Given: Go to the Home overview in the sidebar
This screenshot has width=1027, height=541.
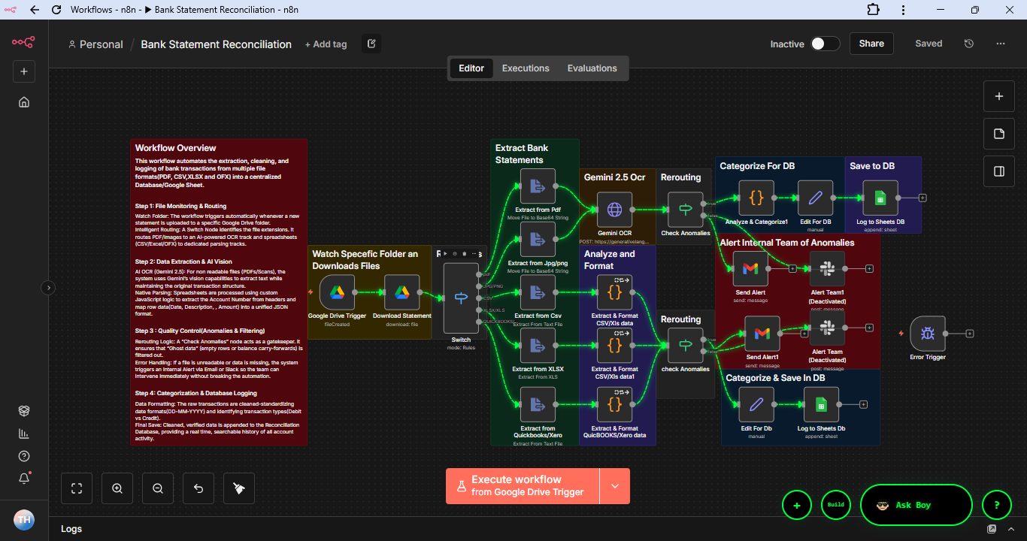Looking at the screenshot, I should click(24, 102).
